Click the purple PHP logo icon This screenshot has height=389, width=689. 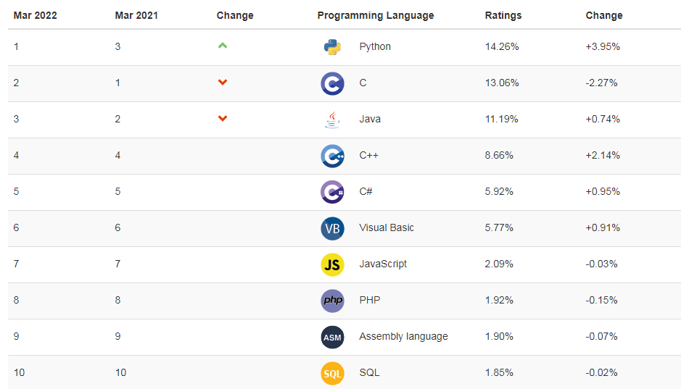332,301
